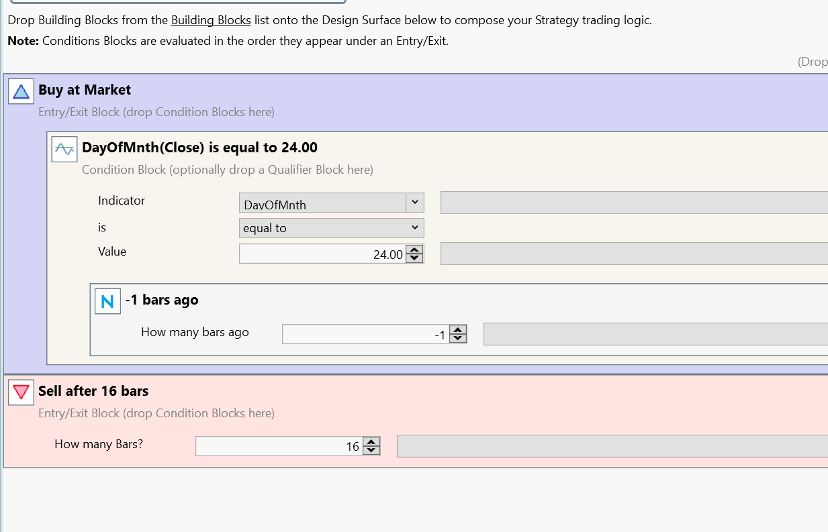This screenshot has height=532, width=828.
Task: Select the "DayOfMnth(Close) is equal to 24.00" heading
Action: coord(199,148)
